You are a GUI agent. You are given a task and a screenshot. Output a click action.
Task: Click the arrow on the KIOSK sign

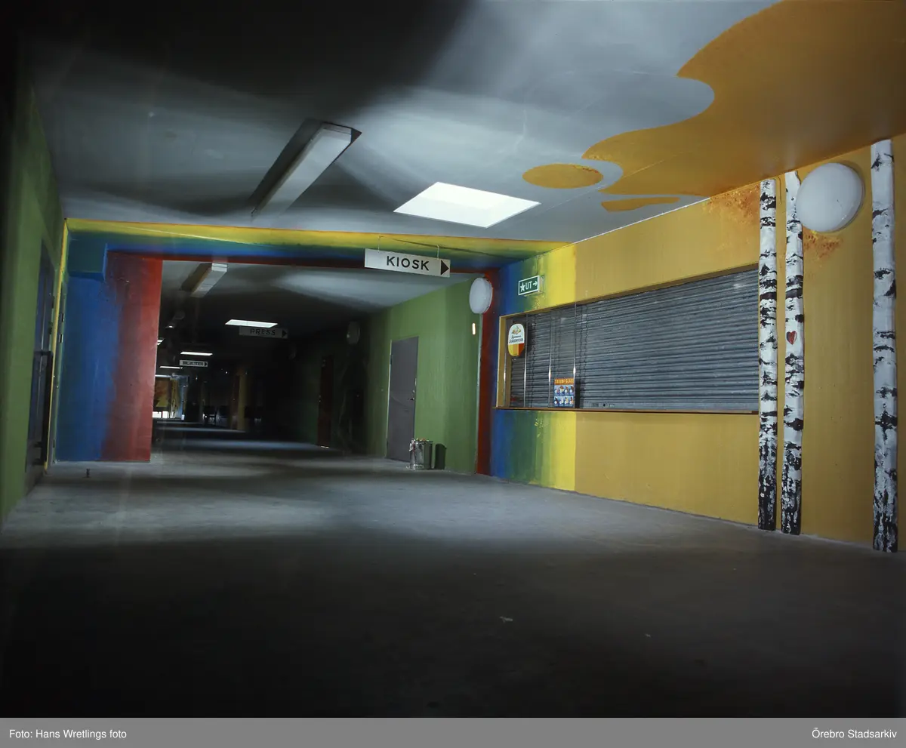coord(444,266)
